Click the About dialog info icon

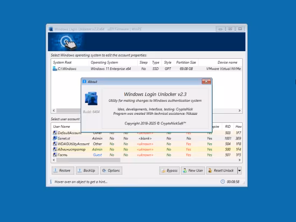tap(84, 81)
